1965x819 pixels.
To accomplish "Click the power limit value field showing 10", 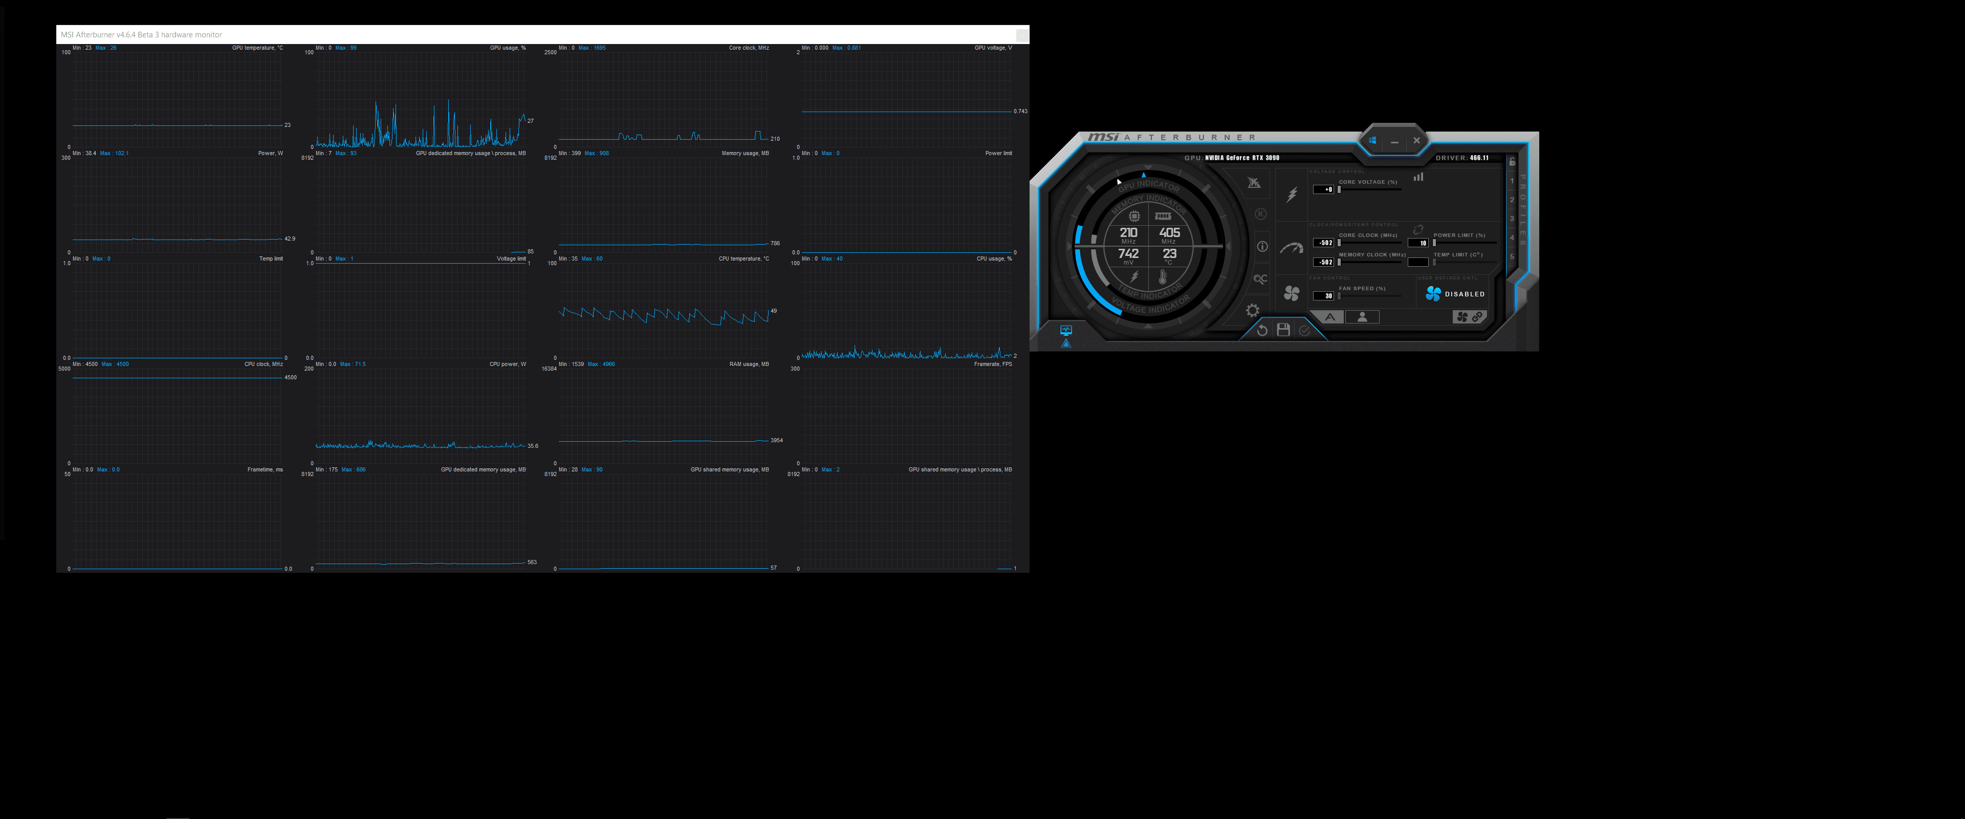I will coord(1418,243).
